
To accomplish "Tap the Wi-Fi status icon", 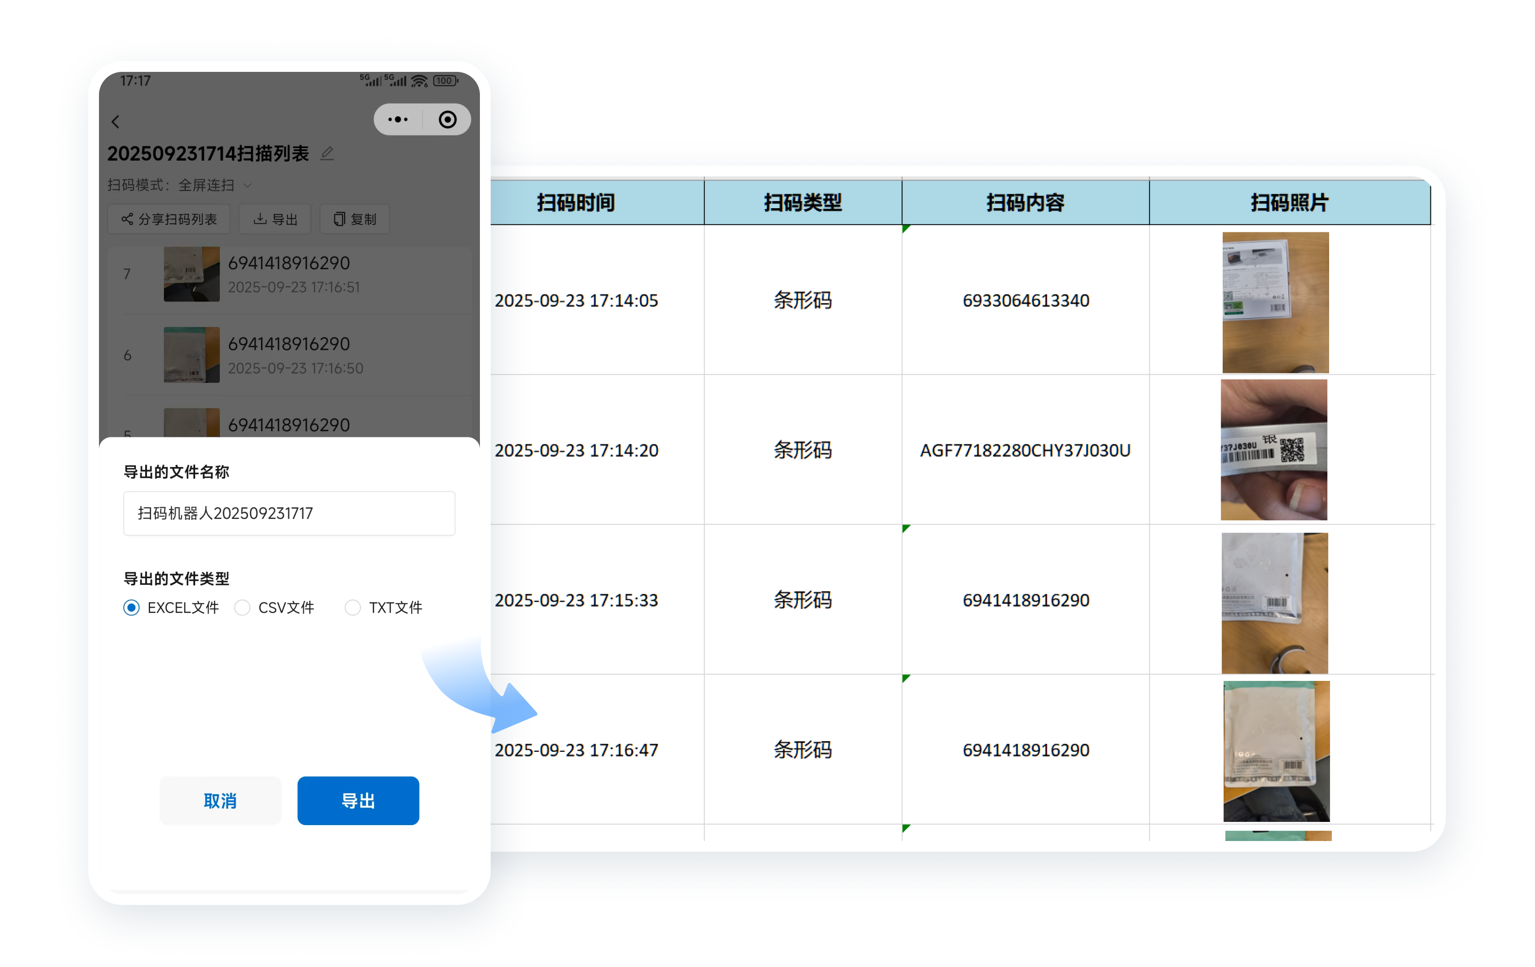I will pos(419,81).
